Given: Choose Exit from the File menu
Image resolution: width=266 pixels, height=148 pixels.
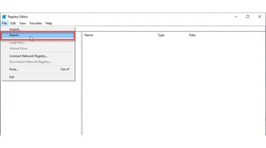Looking at the screenshot, I should point(38,77).
